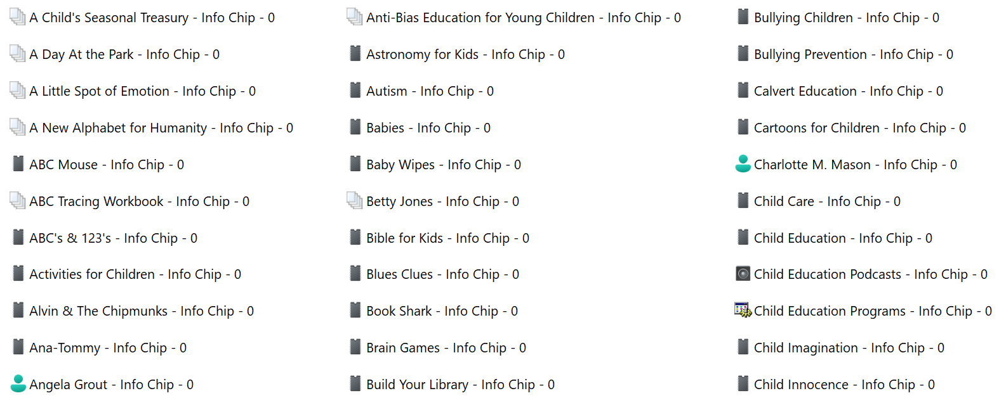
Task: Open Build Your Library Info Chip
Action: point(460,385)
